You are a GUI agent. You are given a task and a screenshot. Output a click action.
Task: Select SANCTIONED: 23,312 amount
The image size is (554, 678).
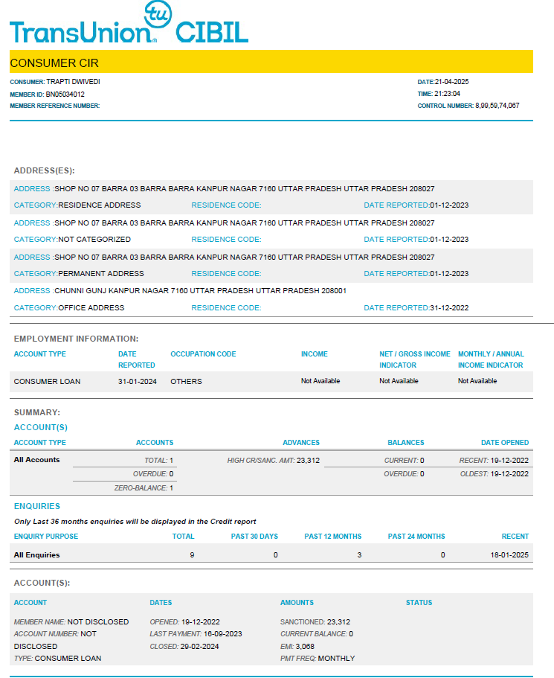tap(315, 621)
